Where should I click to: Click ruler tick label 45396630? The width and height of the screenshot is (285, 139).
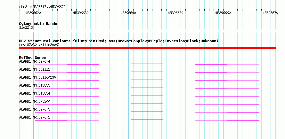tap(81, 13)
